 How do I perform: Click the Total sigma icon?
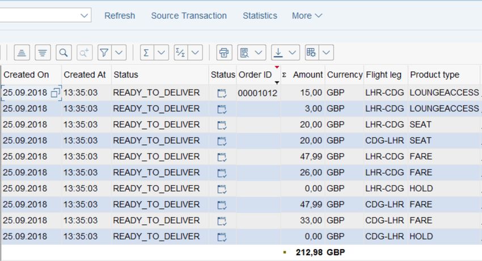pos(147,53)
